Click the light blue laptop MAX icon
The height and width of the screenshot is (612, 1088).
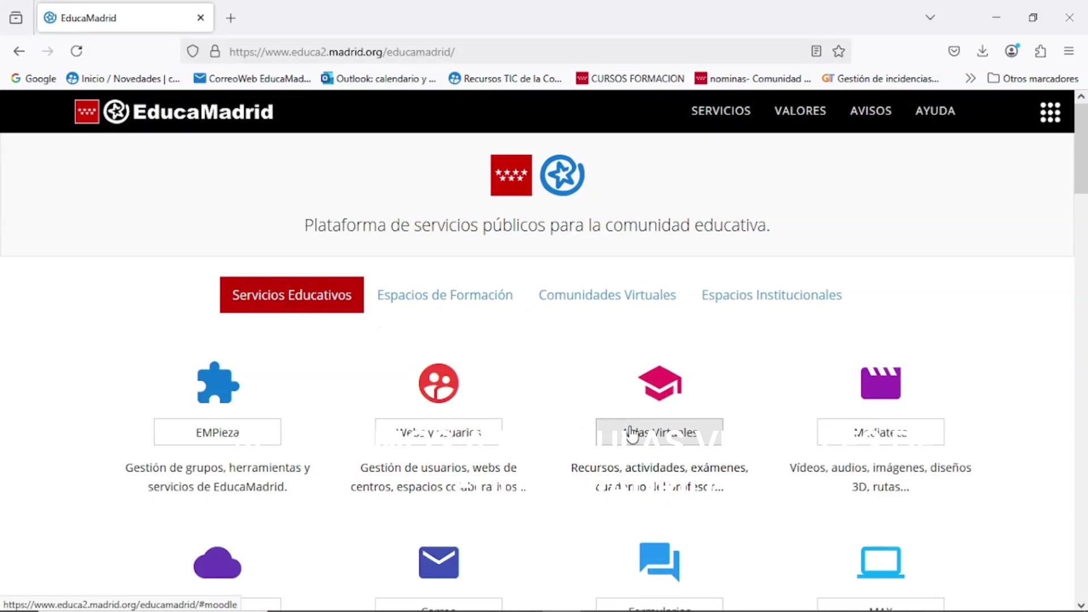click(881, 563)
